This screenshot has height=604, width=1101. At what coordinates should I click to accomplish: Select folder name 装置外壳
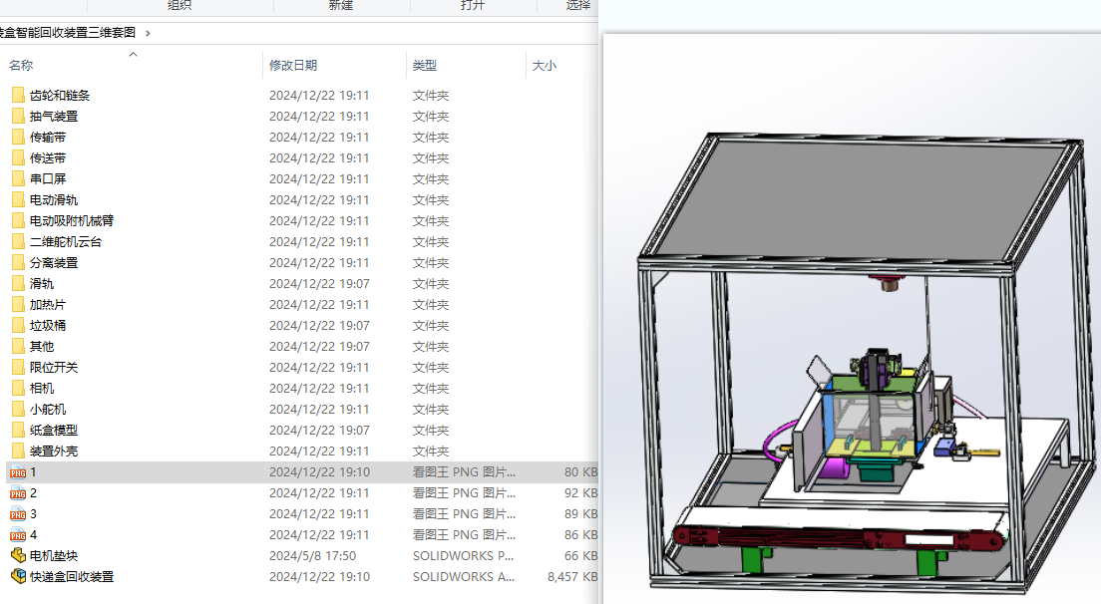click(x=54, y=452)
